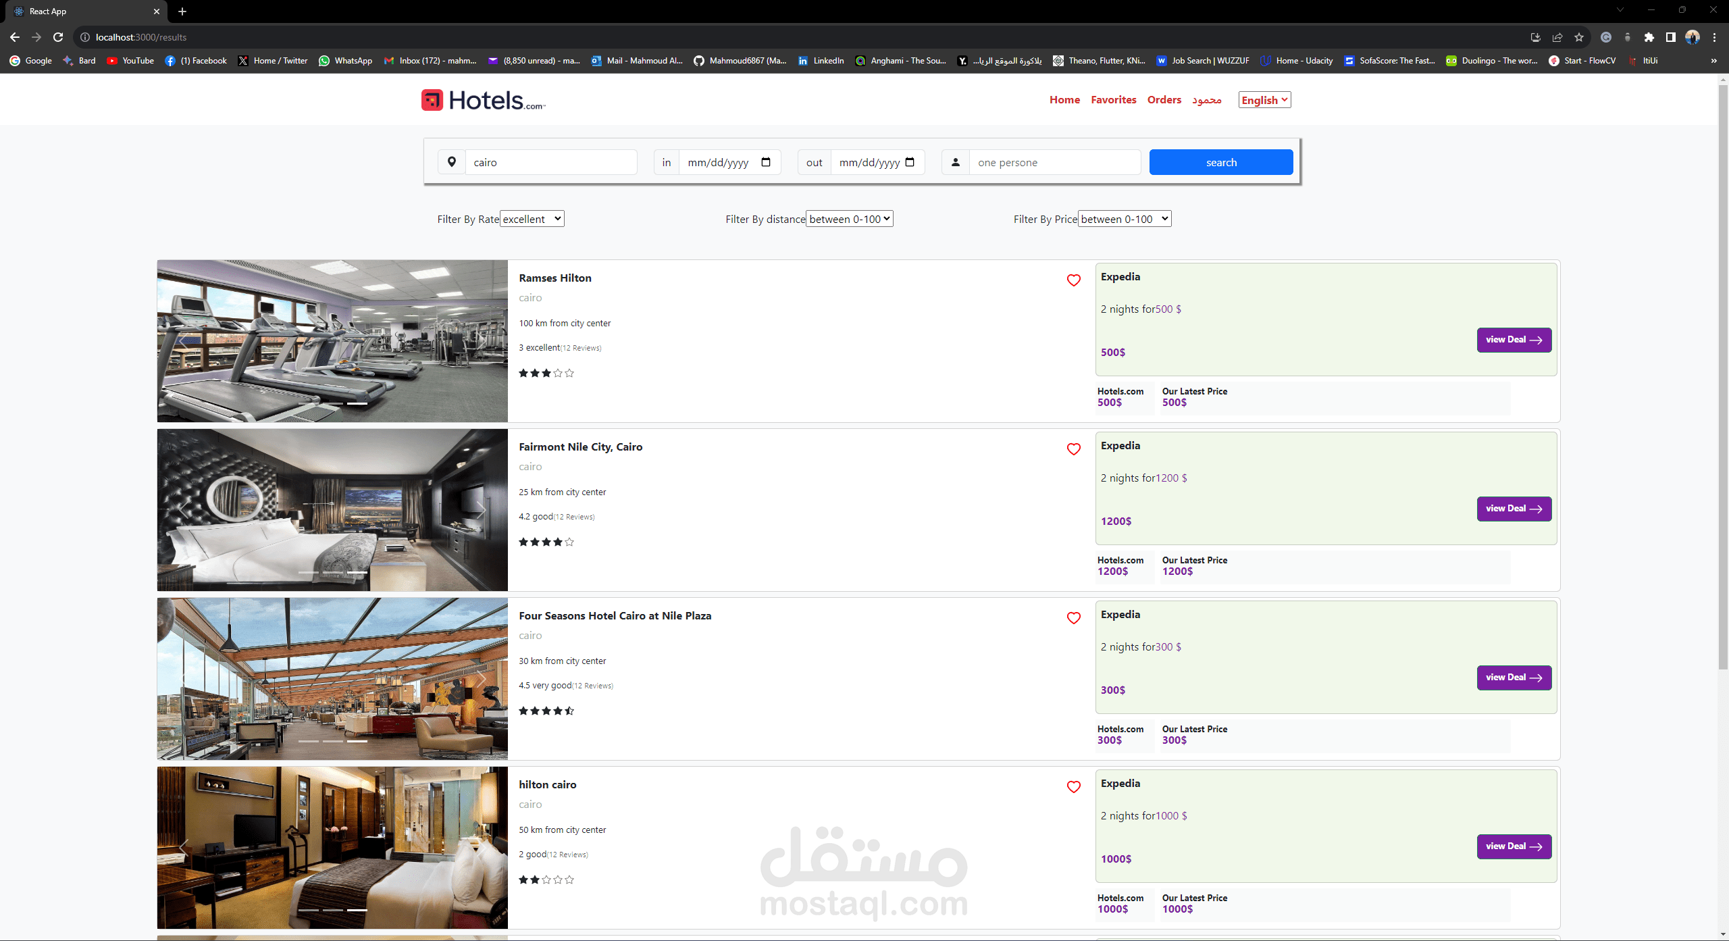
Task: Reload the page using browser refresh
Action: click(58, 37)
